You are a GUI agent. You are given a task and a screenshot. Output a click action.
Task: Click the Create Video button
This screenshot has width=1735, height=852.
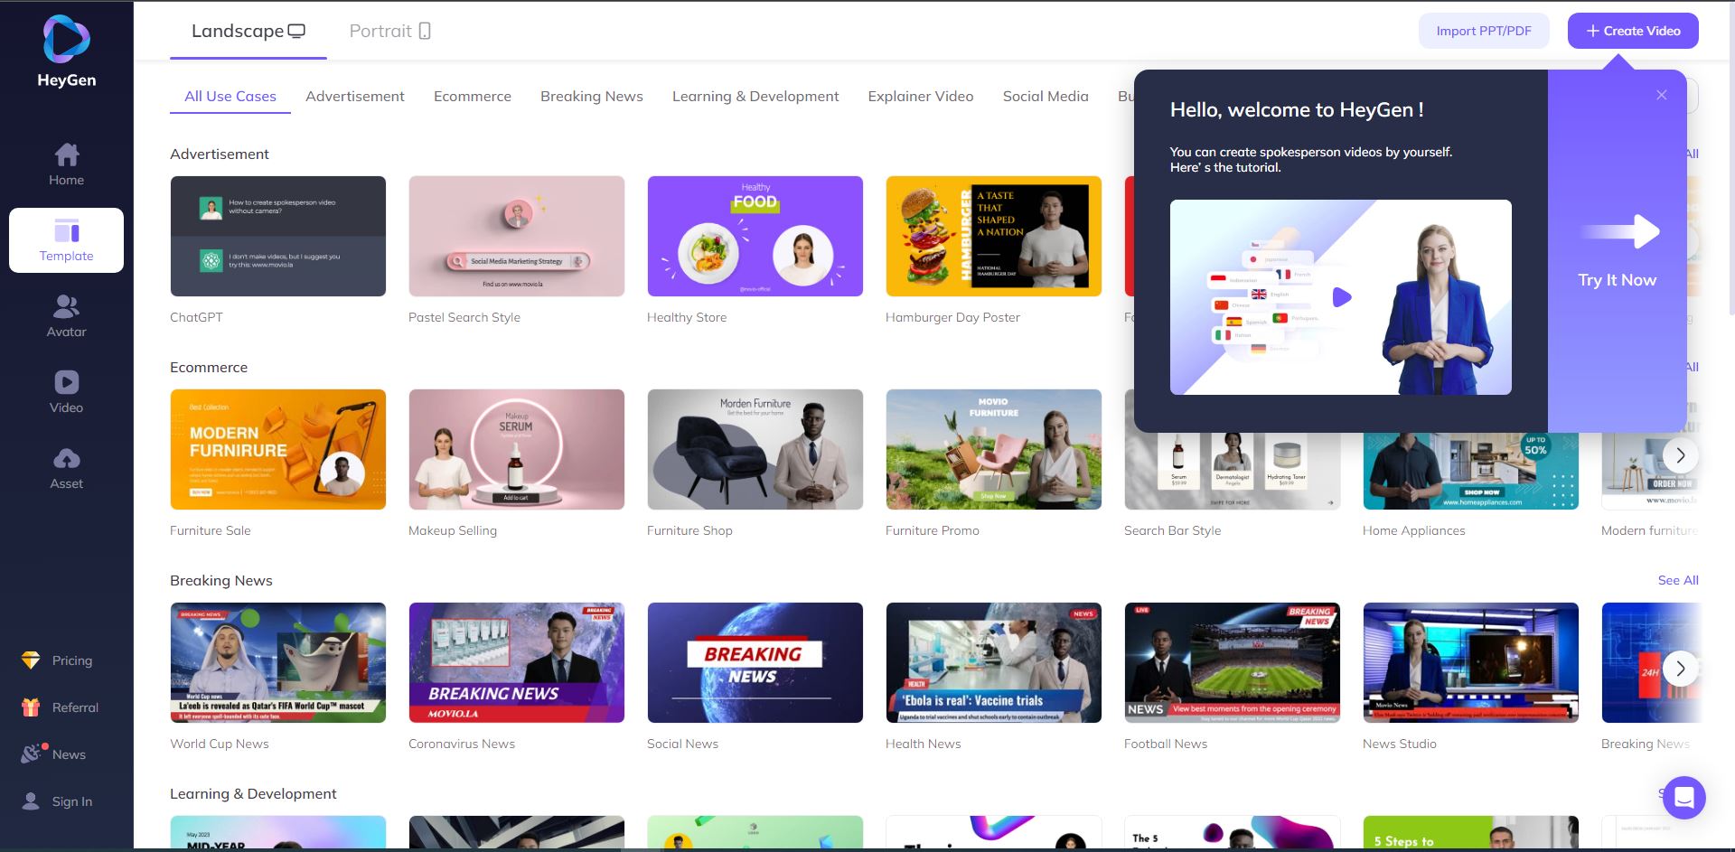pos(1633,31)
